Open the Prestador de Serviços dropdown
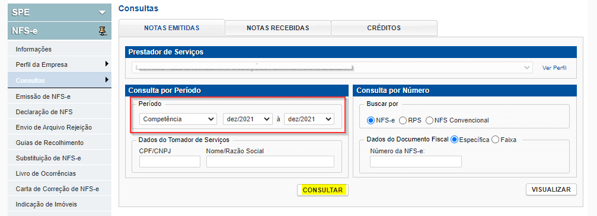597x216 pixels. 333,67
